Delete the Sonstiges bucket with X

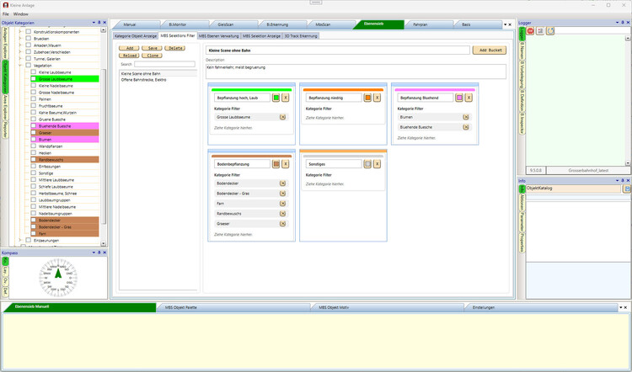point(377,164)
